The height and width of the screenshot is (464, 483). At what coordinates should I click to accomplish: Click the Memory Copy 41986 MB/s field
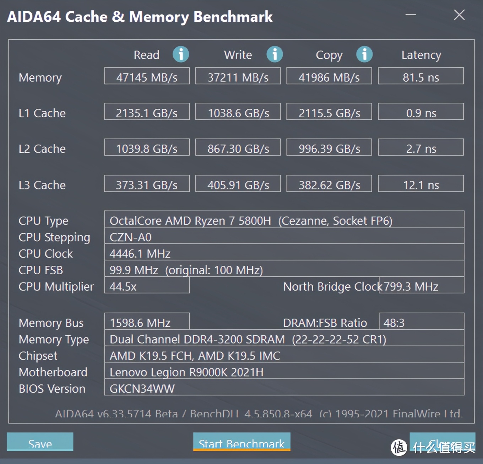329,76
